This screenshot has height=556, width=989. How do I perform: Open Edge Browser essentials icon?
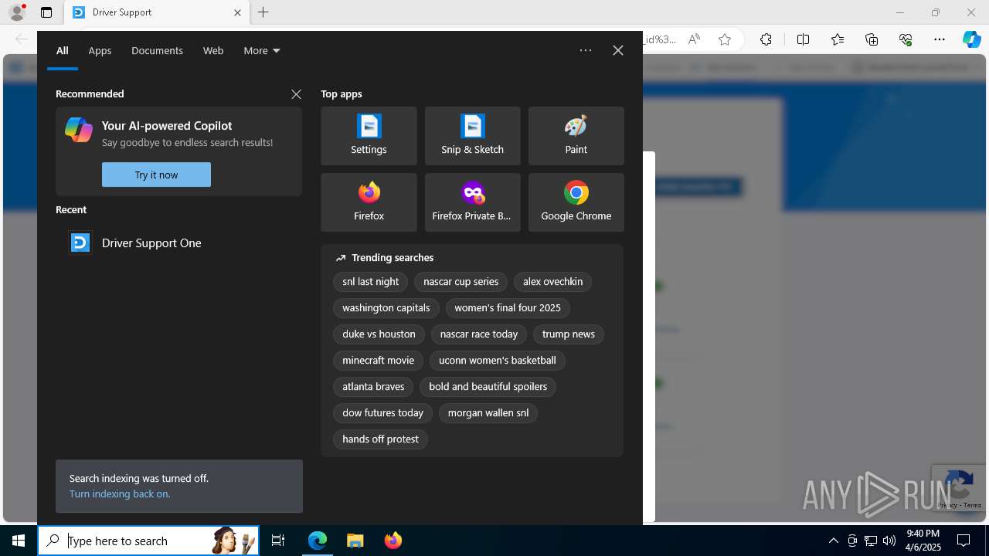906,39
